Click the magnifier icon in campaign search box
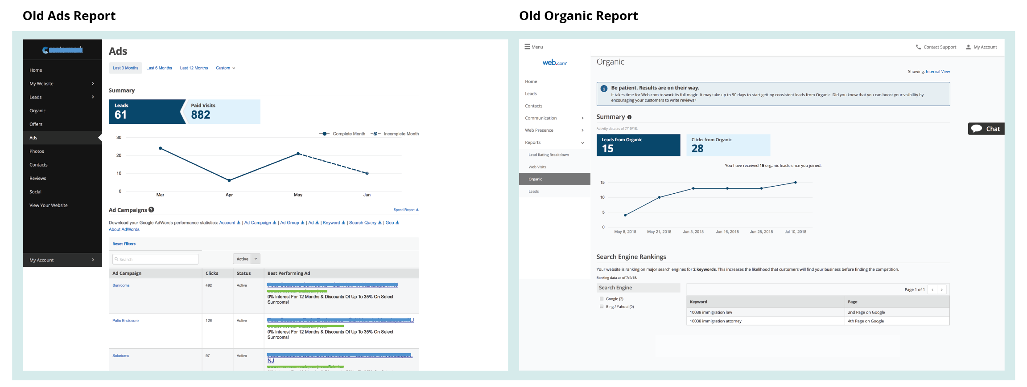Image resolution: width=1027 pixels, height=387 pixels. tap(116, 259)
